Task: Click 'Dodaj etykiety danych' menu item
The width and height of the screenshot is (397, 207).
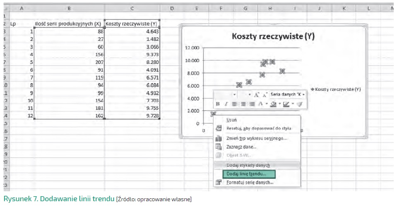Action: coord(257,165)
